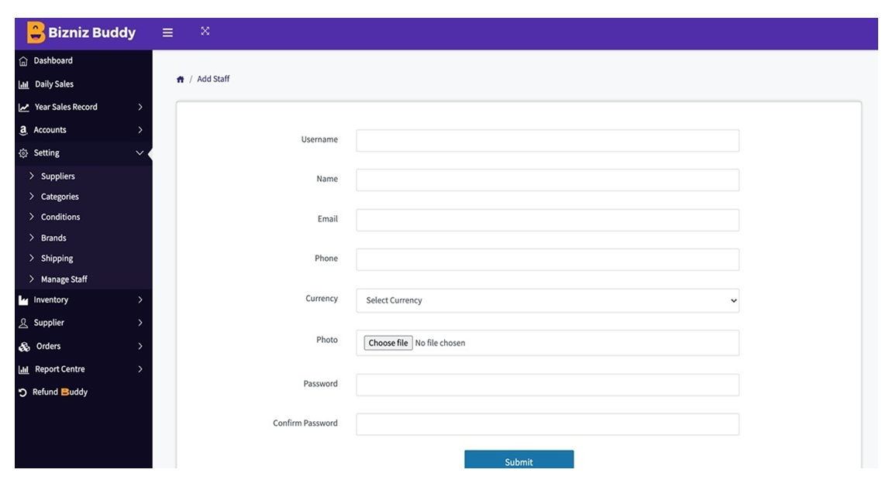
Task: Click the Bizniz Buddy logo
Action: [81, 33]
